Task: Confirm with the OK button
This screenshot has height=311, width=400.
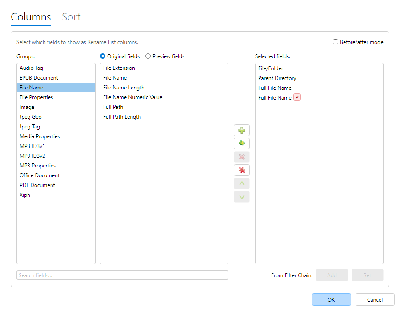Action: pos(332,299)
